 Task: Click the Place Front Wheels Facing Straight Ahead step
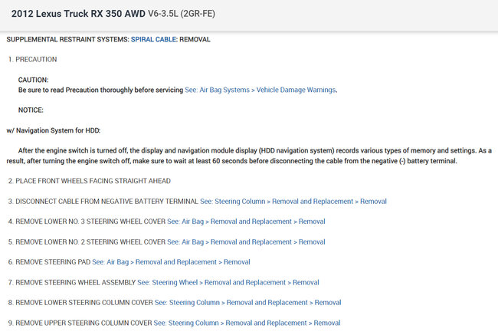click(89, 181)
